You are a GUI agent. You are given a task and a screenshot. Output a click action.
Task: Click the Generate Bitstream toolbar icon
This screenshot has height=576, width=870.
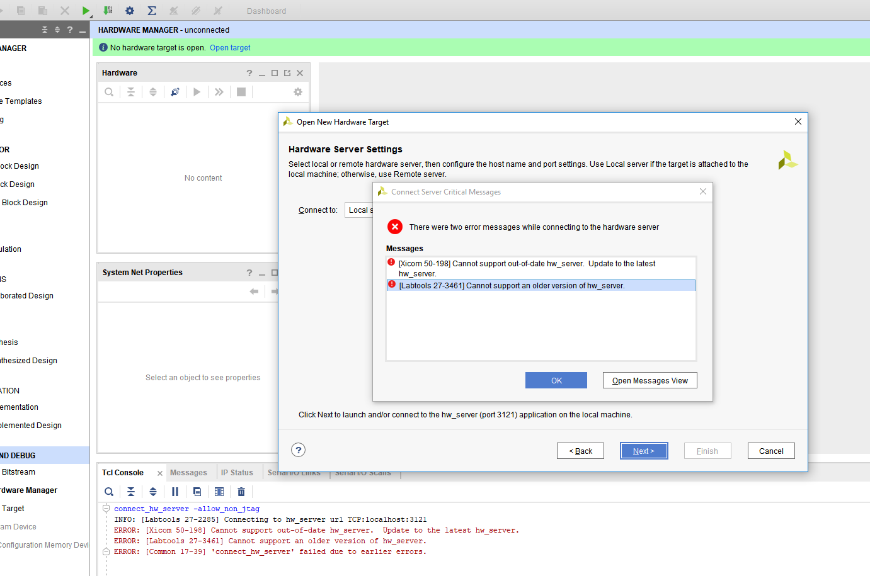click(x=108, y=11)
